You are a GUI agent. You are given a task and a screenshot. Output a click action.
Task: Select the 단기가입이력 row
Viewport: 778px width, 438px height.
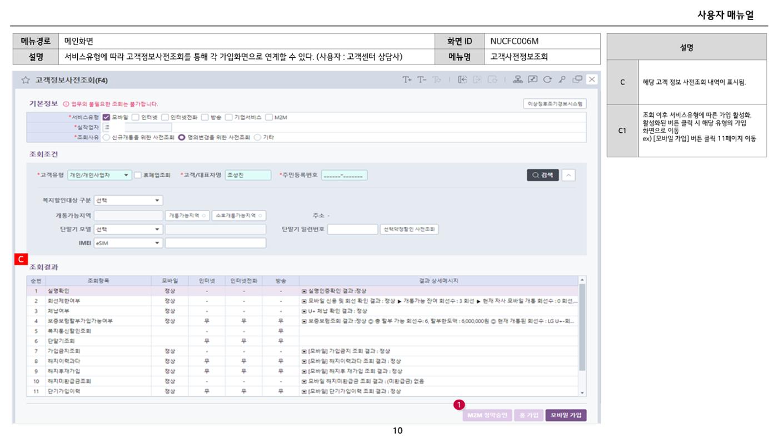[302, 391]
